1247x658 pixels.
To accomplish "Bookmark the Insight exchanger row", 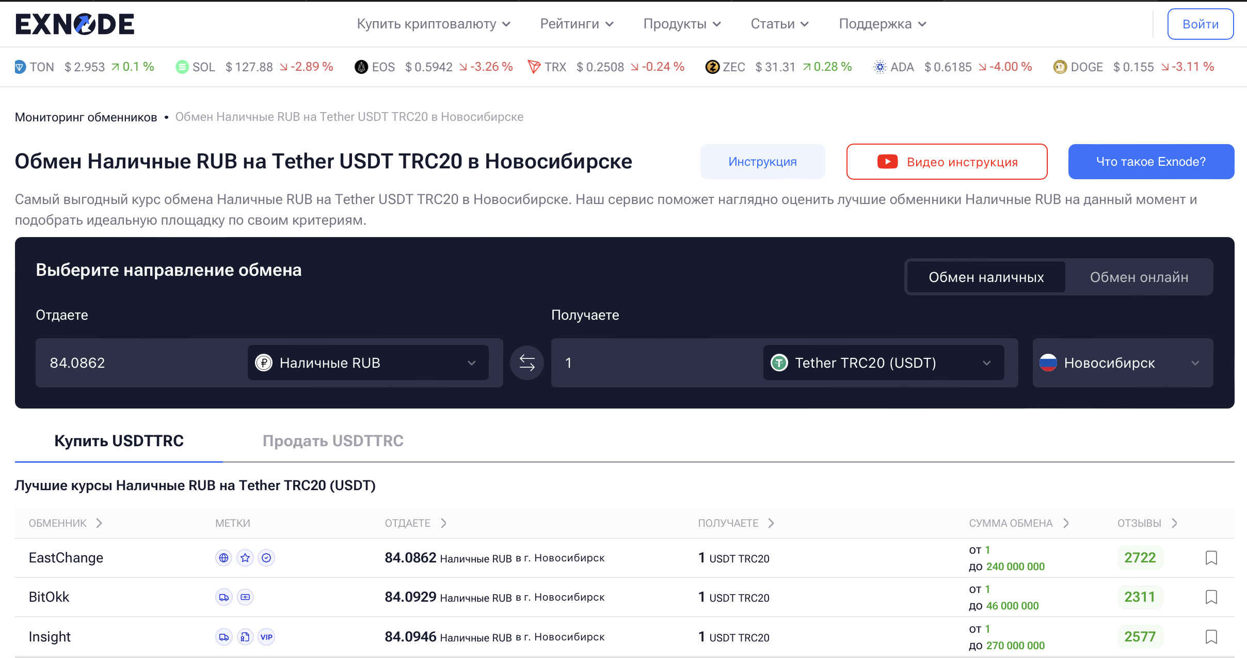I will coord(1211,637).
